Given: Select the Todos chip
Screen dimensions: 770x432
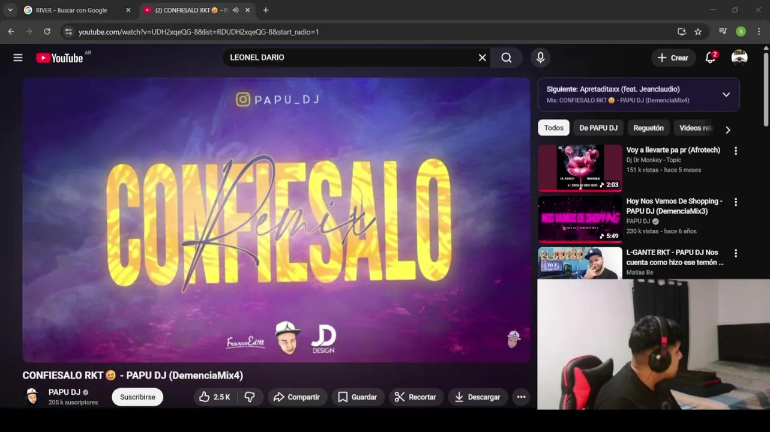Looking at the screenshot, I should coord(553,128).
